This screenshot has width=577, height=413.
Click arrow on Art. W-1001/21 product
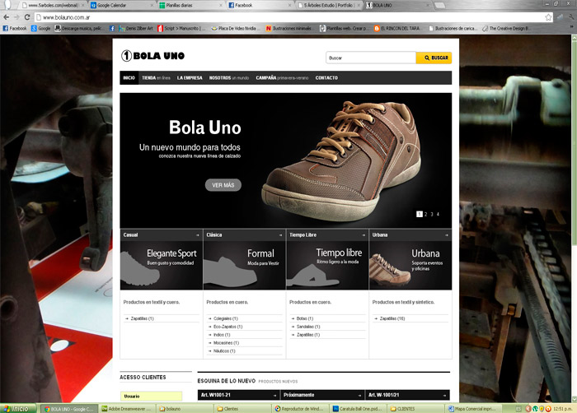click(444, 396)
